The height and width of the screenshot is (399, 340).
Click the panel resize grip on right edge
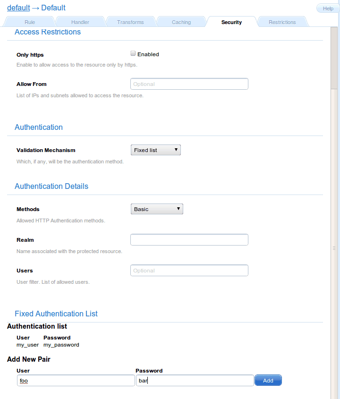(x=334, y=247)
